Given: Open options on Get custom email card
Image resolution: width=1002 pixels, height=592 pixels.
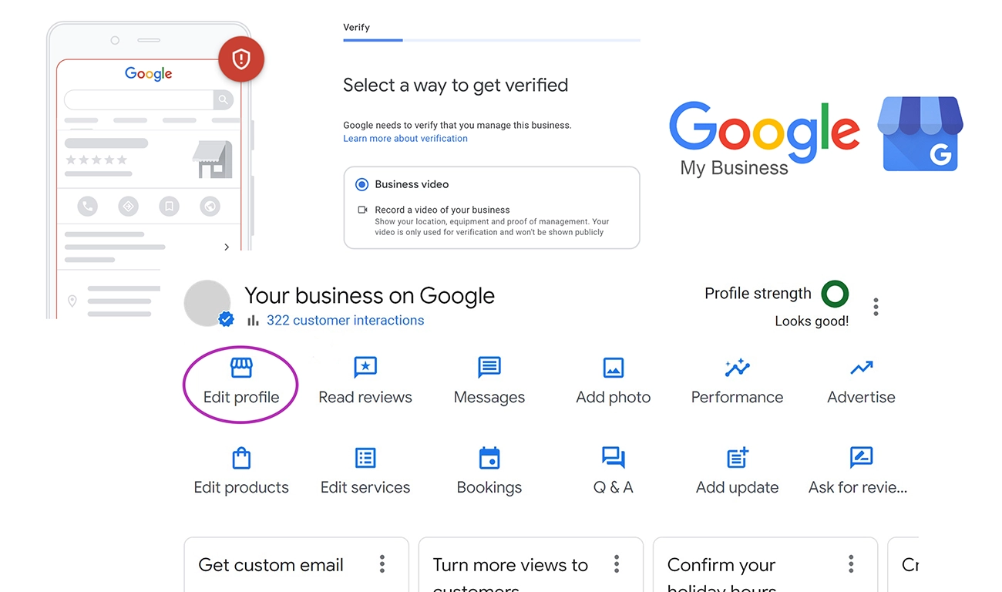Looking at the screenshot, I should (x=382, y=564).
